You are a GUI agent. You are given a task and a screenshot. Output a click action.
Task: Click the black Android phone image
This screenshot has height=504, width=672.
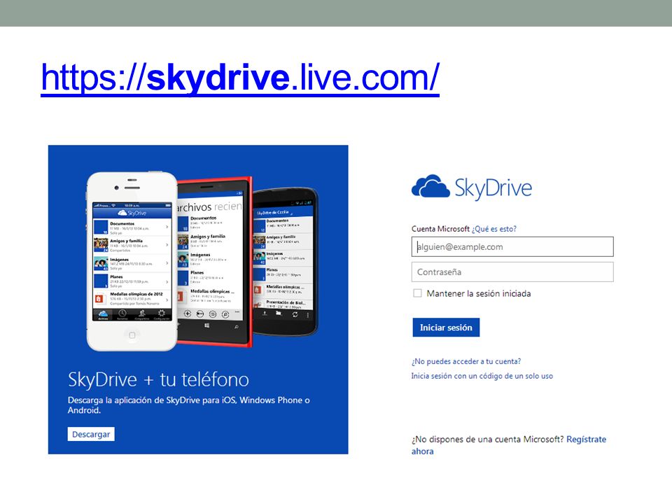pos(285,260)
